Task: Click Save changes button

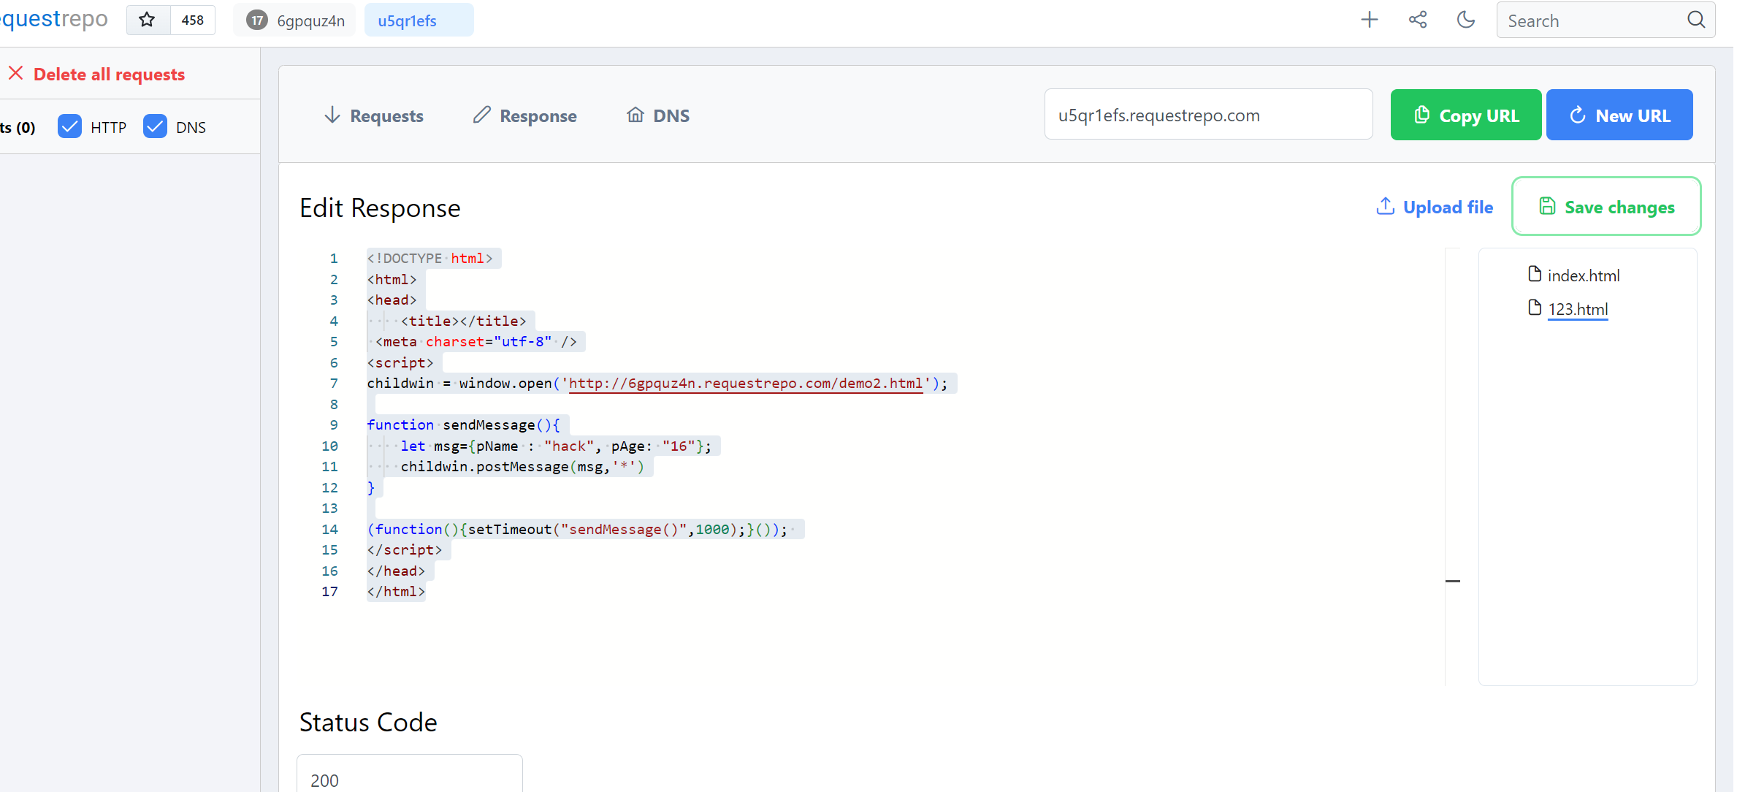Action: [x=1606, y=207]
